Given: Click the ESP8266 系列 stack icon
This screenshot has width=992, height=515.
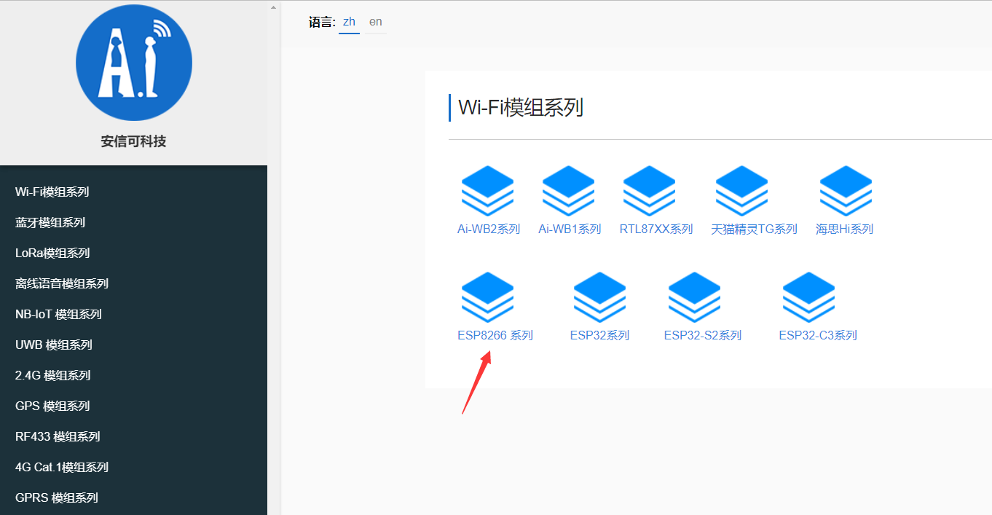Looking at the screenshot, I should pyautogui.click(x=488, y=298).
